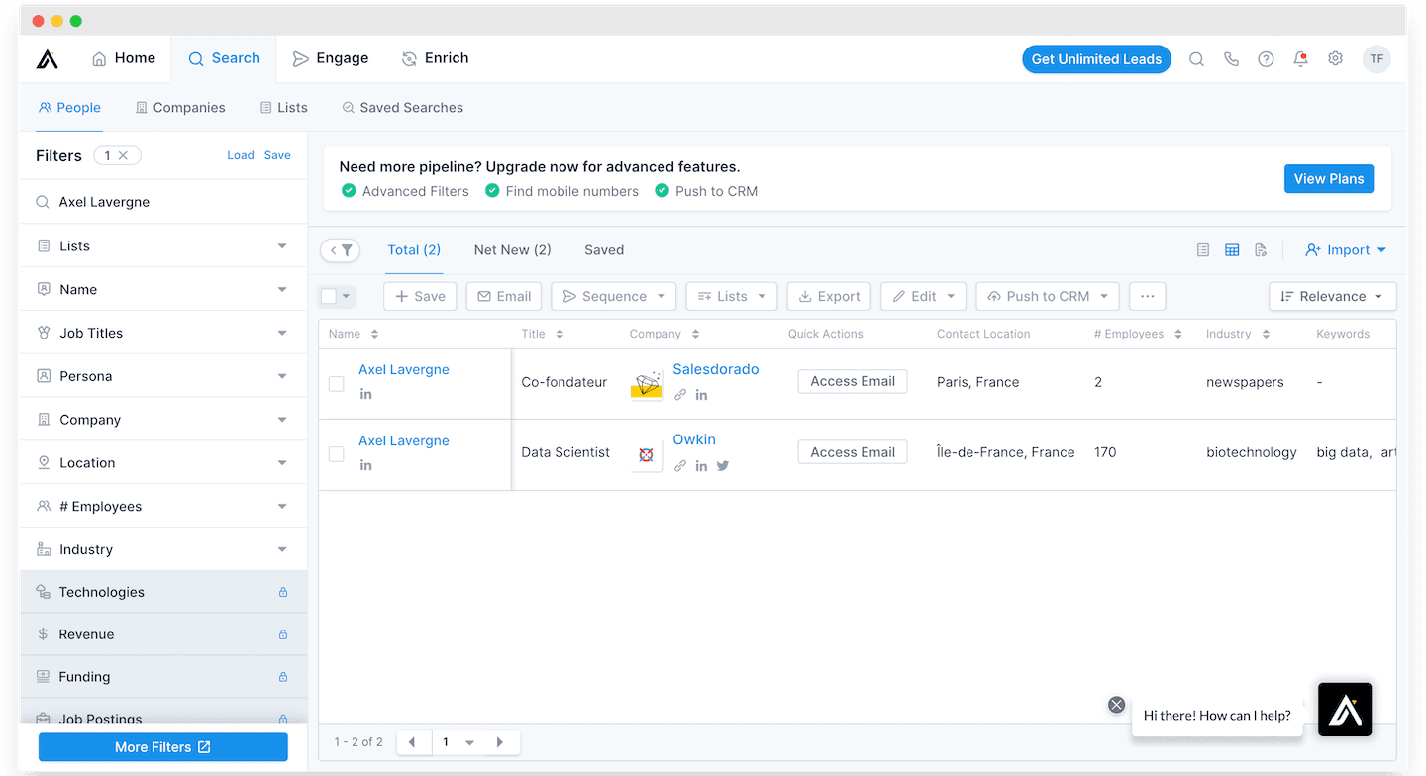Open the help question mark icon

coord(1266,59)
